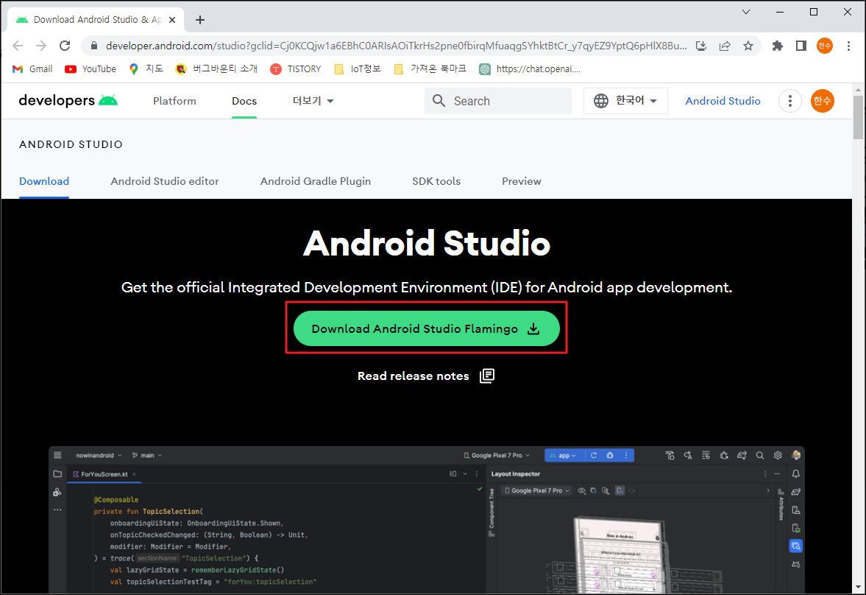Image resolution: width=866 pixels, height=595 pixels.
Task: Open a new browser tab
Action: (x=200, y=20)
